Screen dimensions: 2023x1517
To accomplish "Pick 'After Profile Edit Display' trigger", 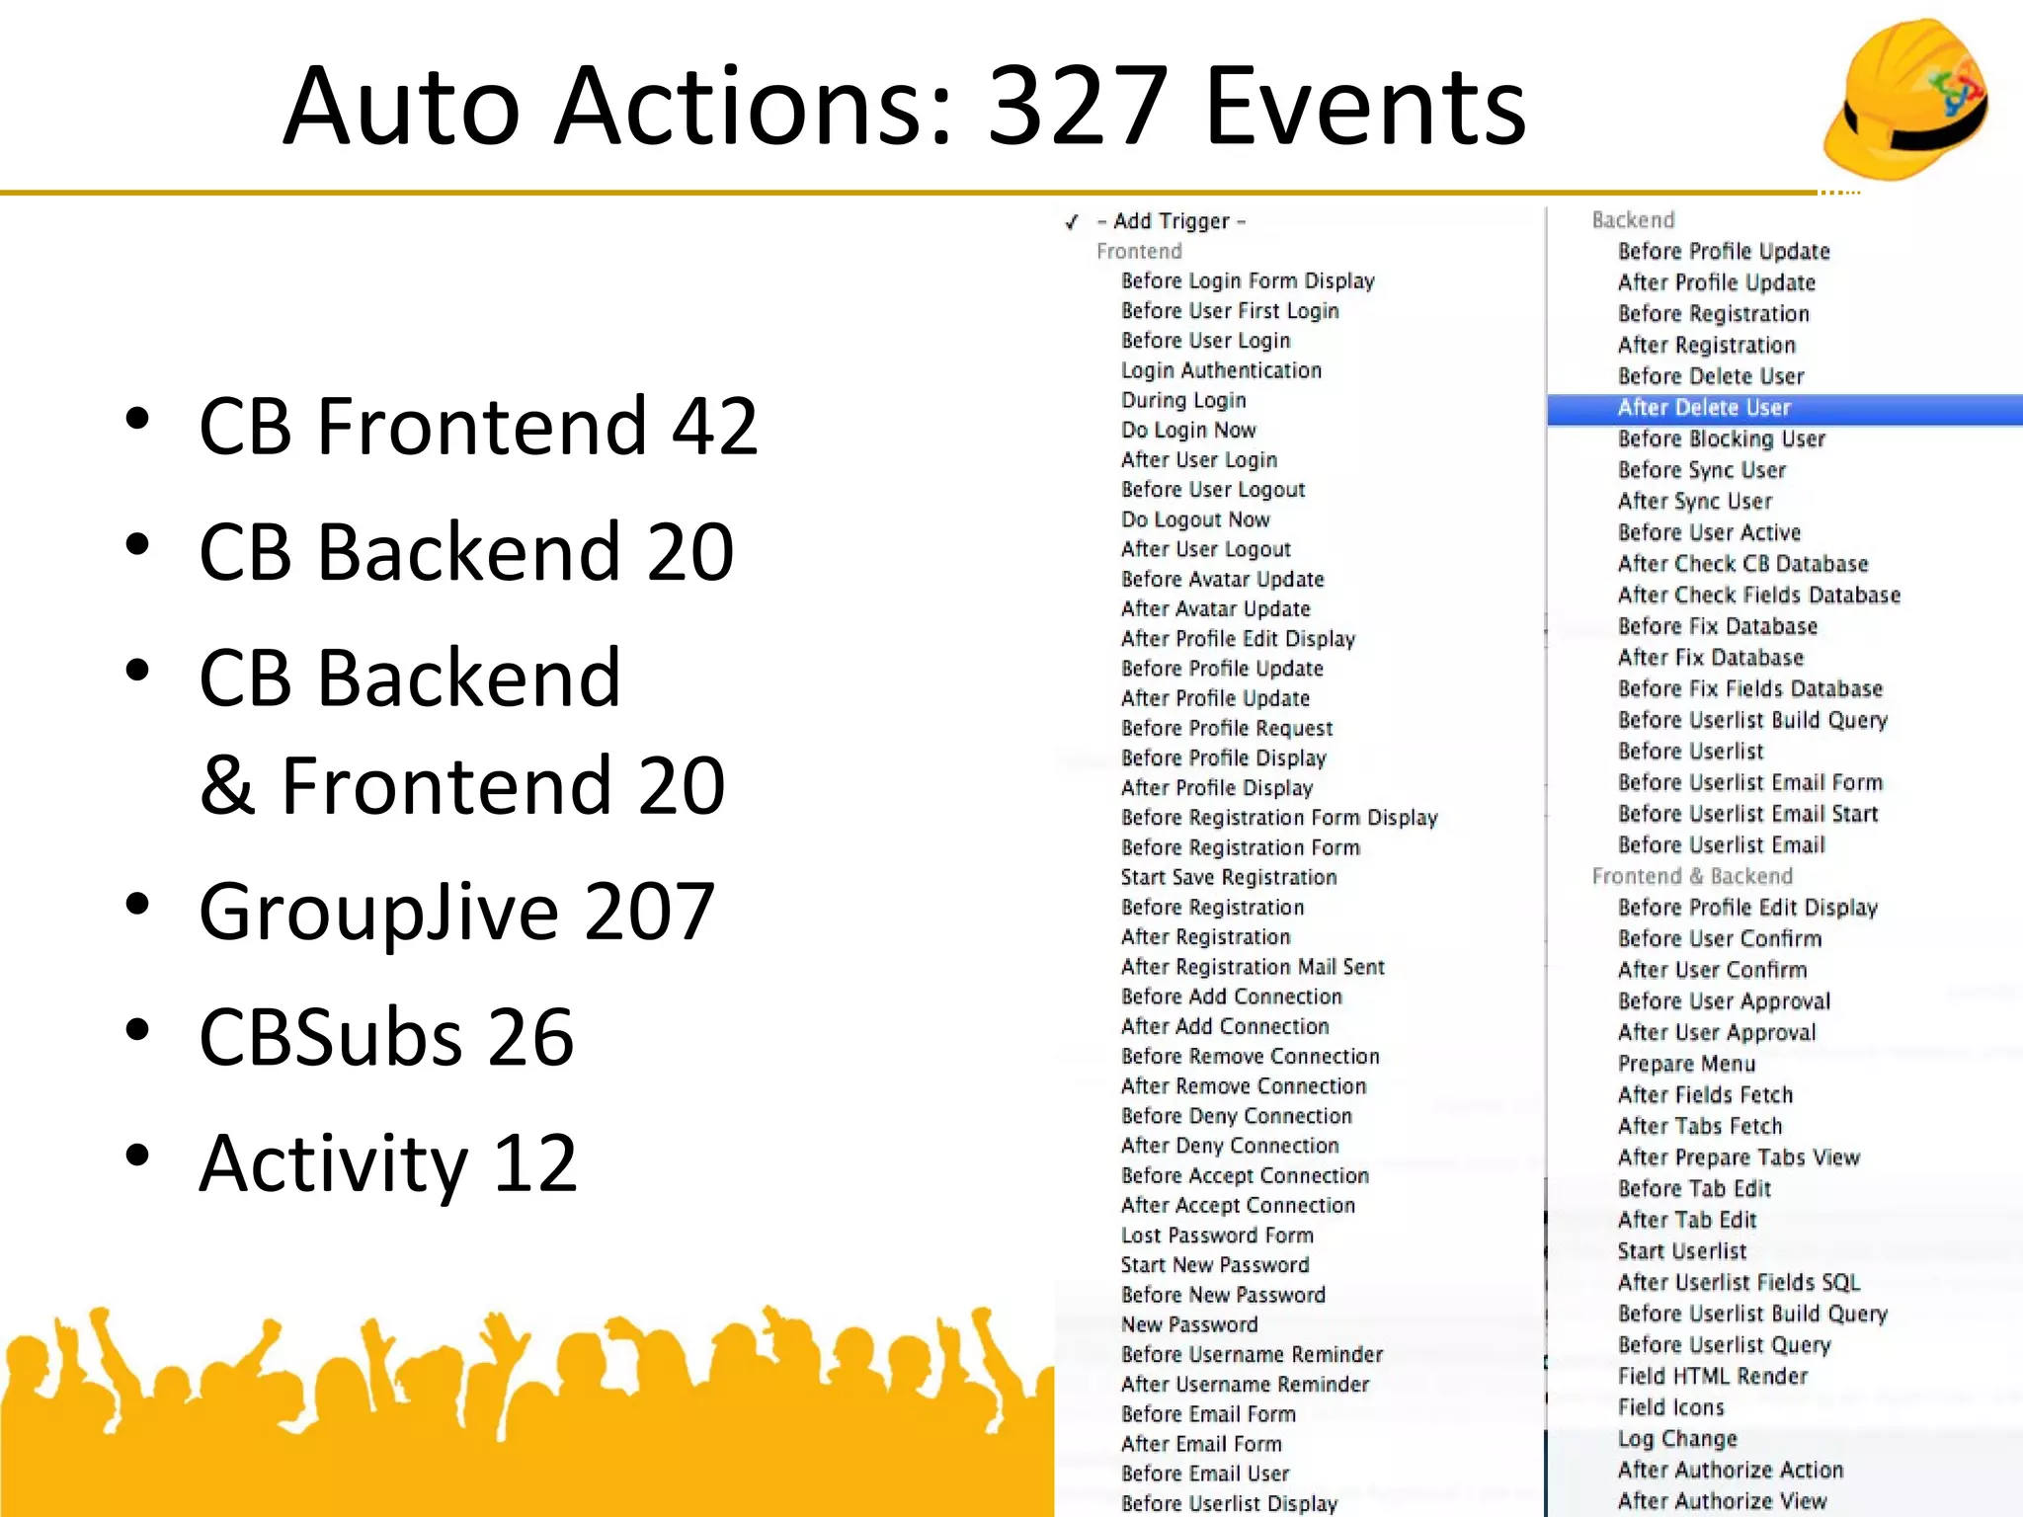I will click(x=1238, y=639).
